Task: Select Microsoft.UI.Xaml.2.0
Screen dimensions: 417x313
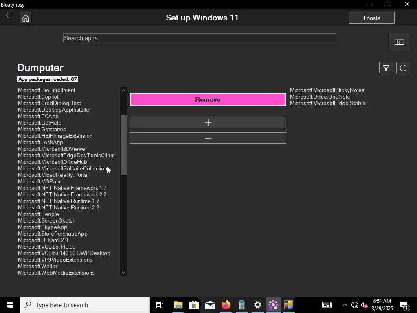Action: point(43,240)
